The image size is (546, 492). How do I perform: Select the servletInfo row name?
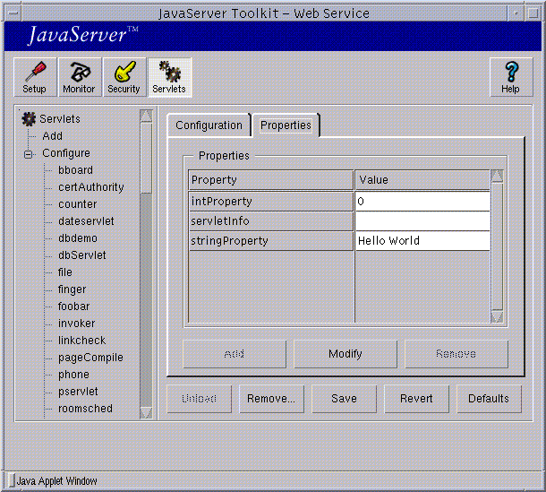point(271,221)
